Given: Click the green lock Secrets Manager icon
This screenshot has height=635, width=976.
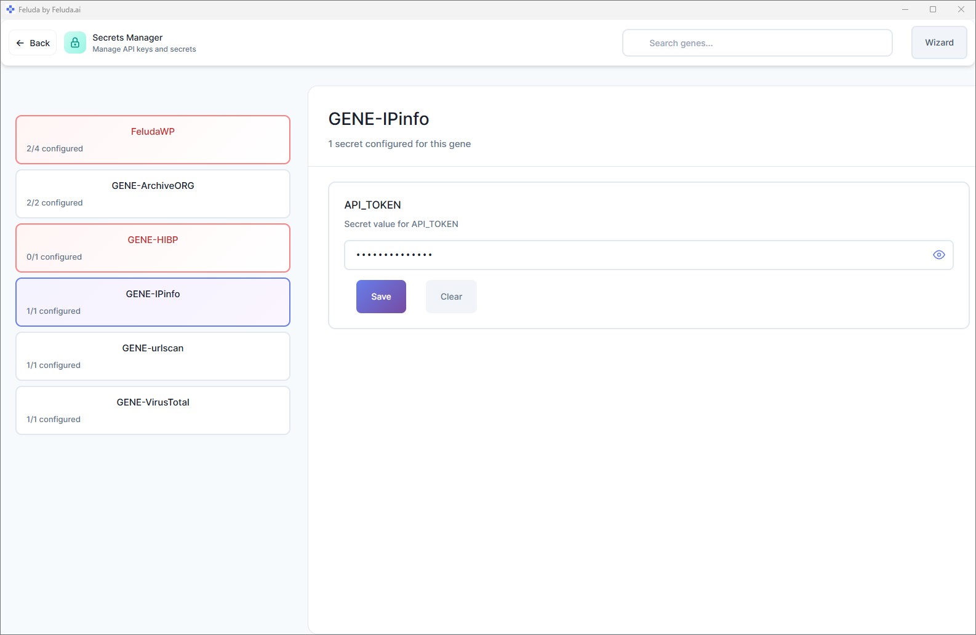Looking at the screenshot, I should [75, 43].
